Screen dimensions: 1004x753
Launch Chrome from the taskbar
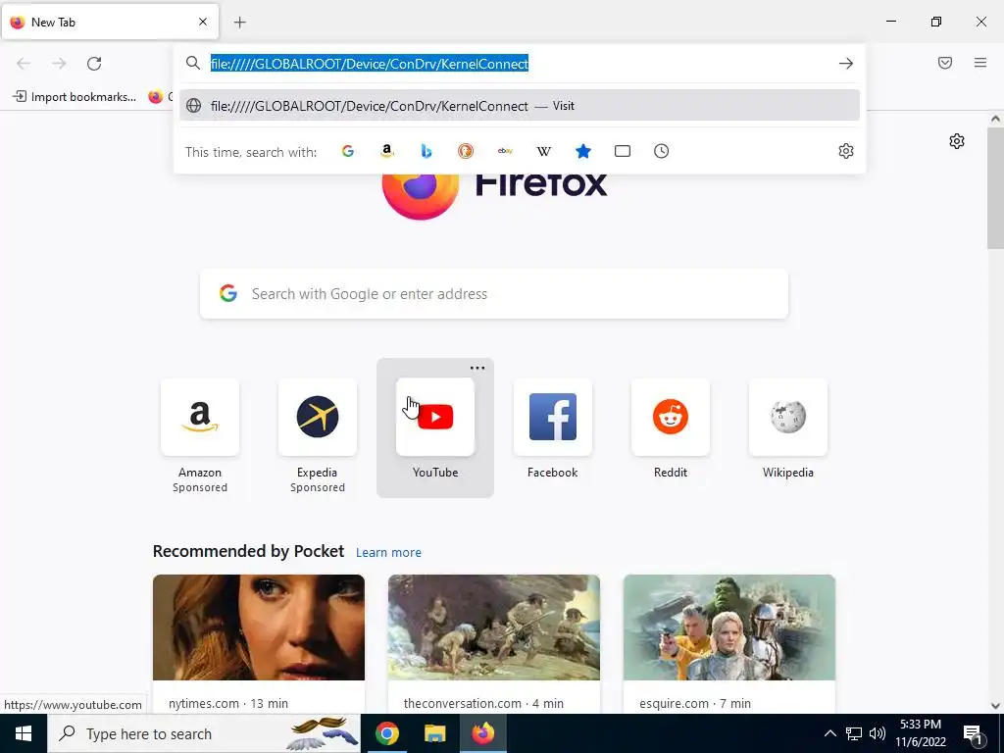[386, 733]
